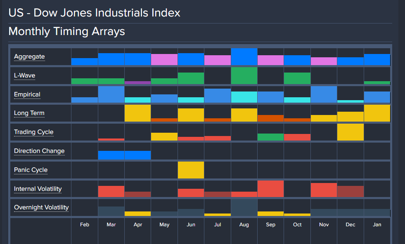Click the Trading Cycle bar for May
This screenshot has height=244, width=405.
(x=164, y=137)
